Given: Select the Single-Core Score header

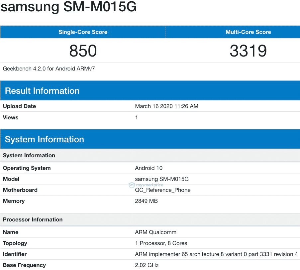Looking at the screenshot, I should pyautogui.click(x=83, y=32).
